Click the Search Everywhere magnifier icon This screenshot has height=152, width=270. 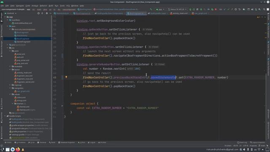coord(264,9)
